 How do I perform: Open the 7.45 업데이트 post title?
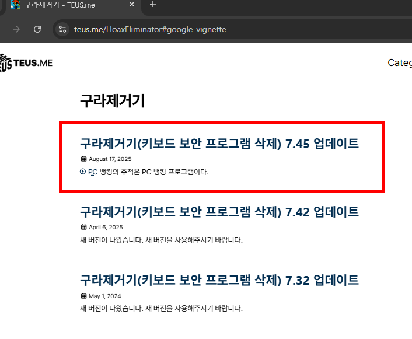219,144
